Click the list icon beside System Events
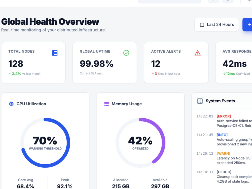This screenshot has height=189, width=252. pyautogui.click(x=200, y=101)
